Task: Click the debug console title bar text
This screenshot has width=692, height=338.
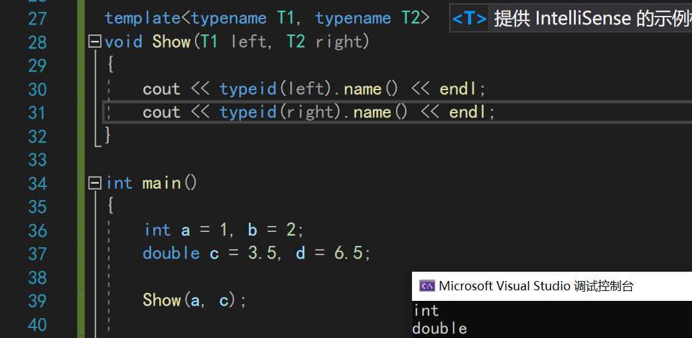Action: 536,286
